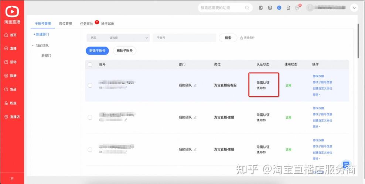Click the clear-conditions broom icon
The image size is (365, 184).
click(x=242, y=38)
